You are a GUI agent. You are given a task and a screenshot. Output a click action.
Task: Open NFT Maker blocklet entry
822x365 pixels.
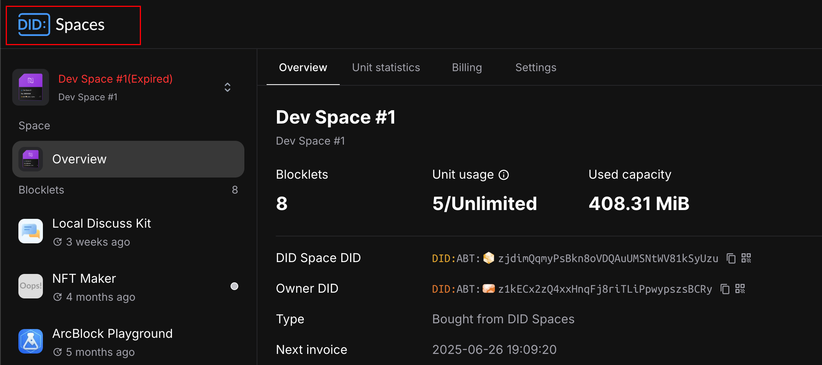(84, 279)
